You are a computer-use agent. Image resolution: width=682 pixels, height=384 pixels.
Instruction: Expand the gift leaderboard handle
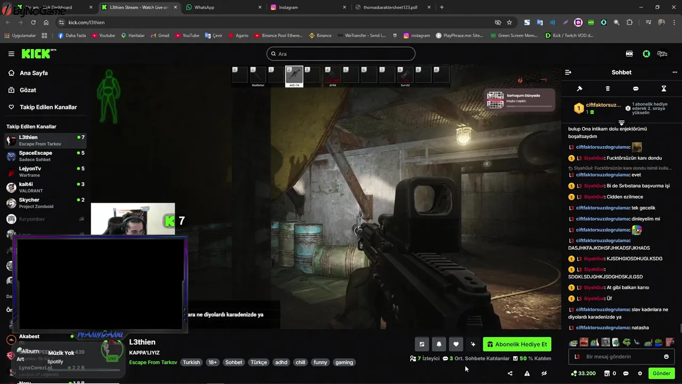coord(621,123)
